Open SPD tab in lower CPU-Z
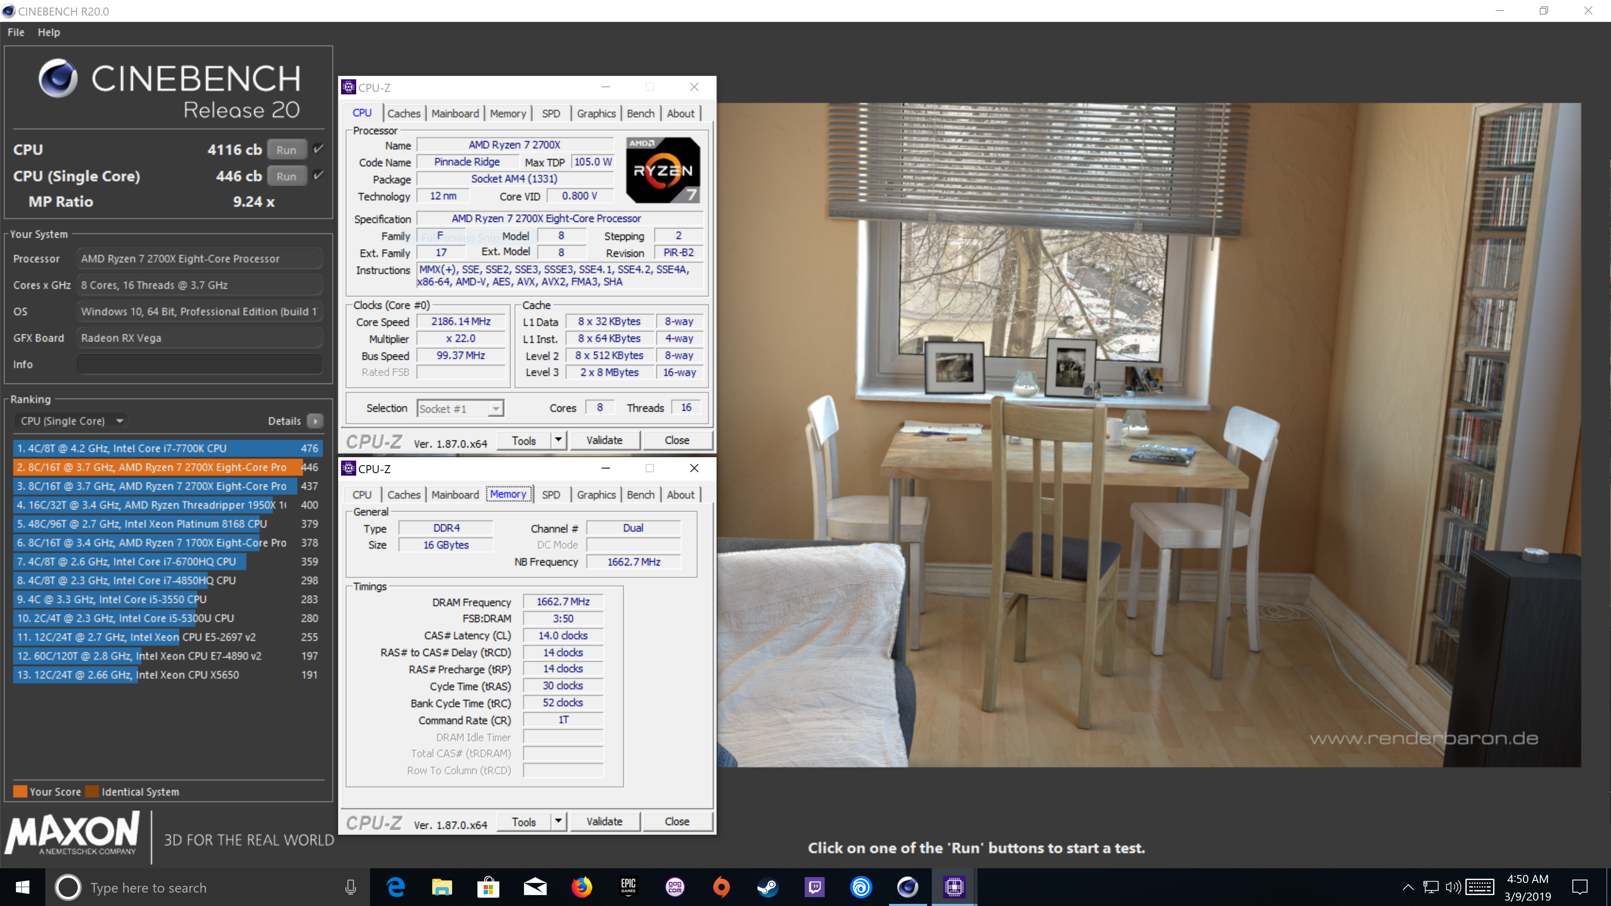The width and height of the screenshot is (1611, 906). pos(550,495)
